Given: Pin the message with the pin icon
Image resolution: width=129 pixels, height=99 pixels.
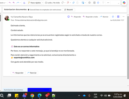Looking at the screenshot, I should [74, 3].
